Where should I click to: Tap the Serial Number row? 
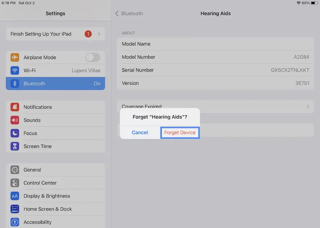[215, 70]
